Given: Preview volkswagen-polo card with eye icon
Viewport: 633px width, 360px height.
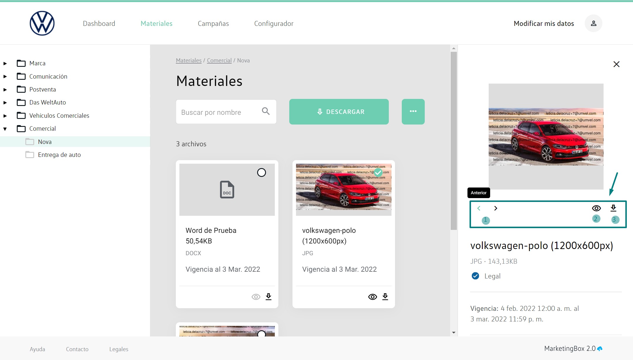Looking at the screenshot, I should 373,297.
